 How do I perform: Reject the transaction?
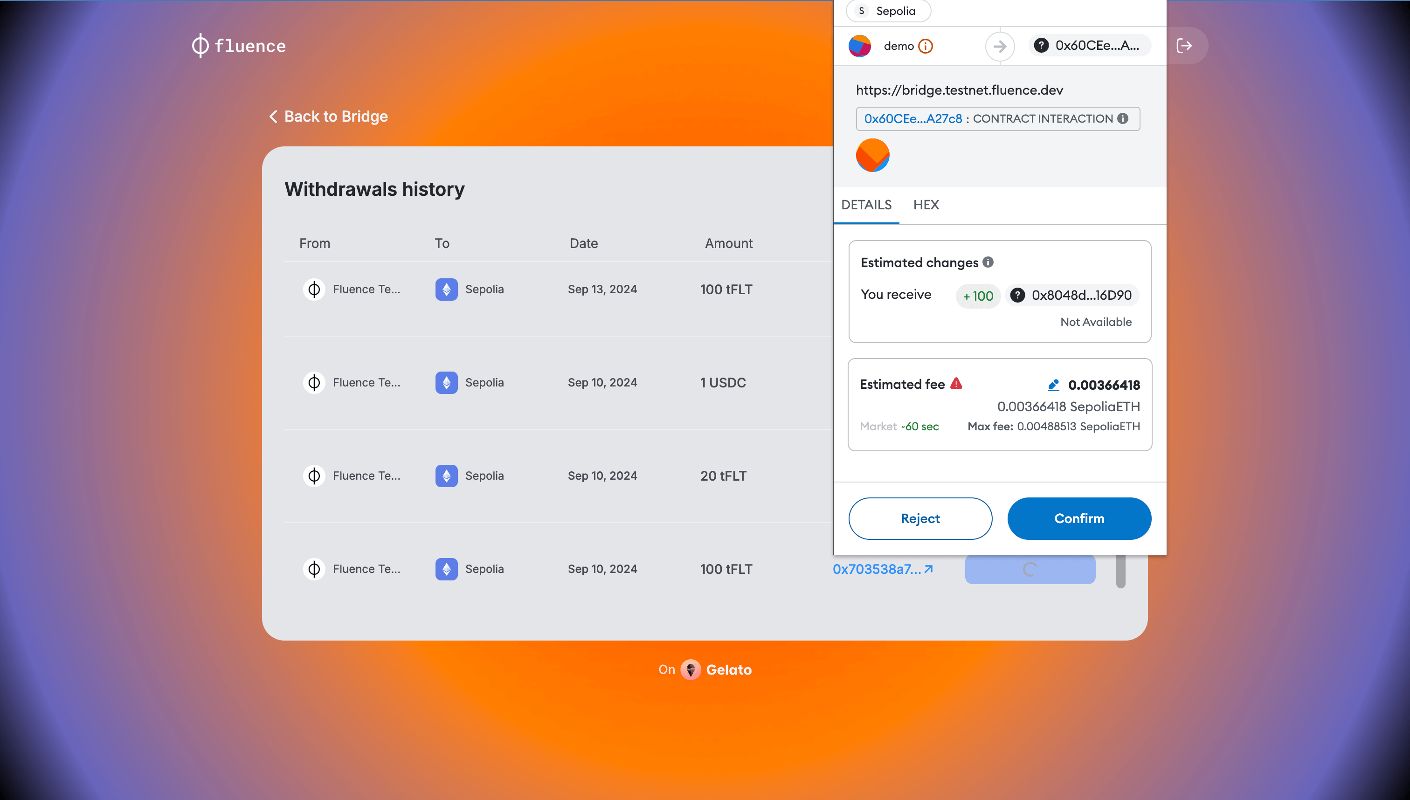[920, 518]
